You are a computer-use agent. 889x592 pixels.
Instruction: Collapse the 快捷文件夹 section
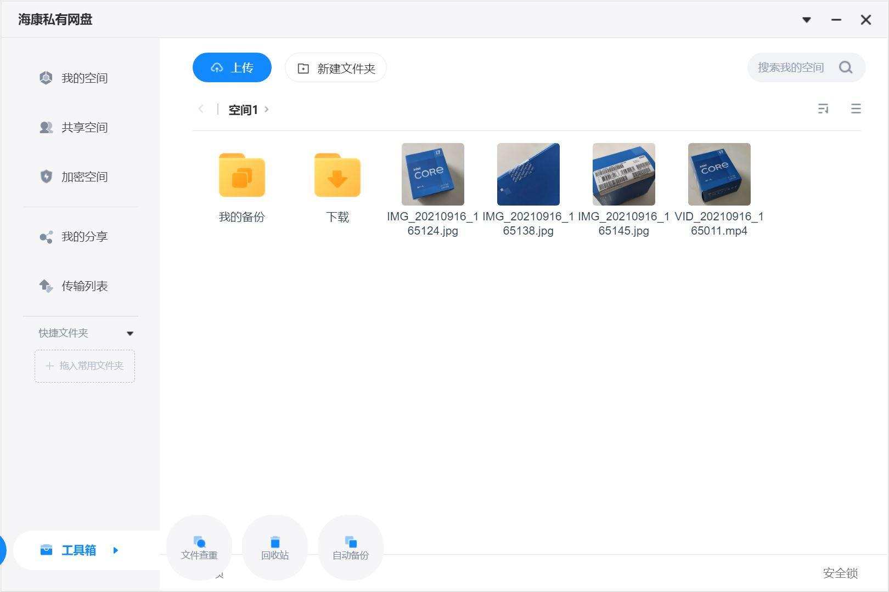coord(130,333)
